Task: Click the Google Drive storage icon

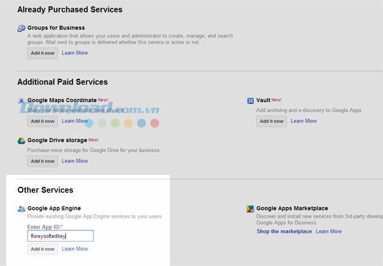Action: [x=22, y=140]
